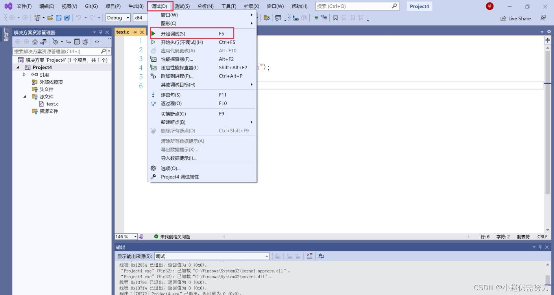554x295 pixels.
Task: Choose 逐语句(S) step into
Action: [202, 95]
